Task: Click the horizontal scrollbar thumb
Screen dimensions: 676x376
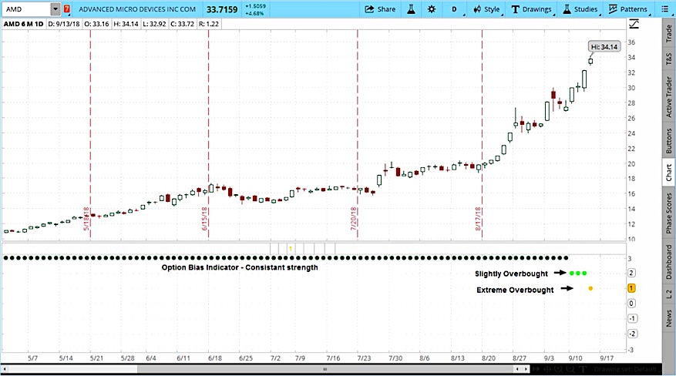Action: (x=325, y=369)
